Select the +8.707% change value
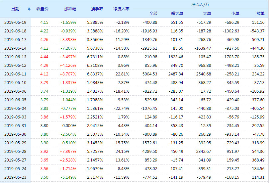Image resolution: width=270 pixels, height=183 pixels. (x=68, y=74)
